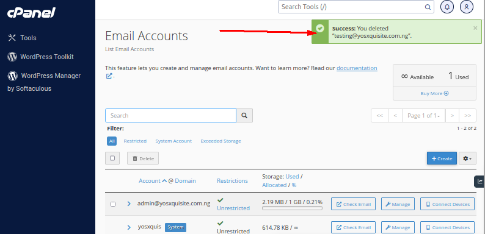
Task: Open the statistics chart side tab icon
Action: (x=480, y=182)
